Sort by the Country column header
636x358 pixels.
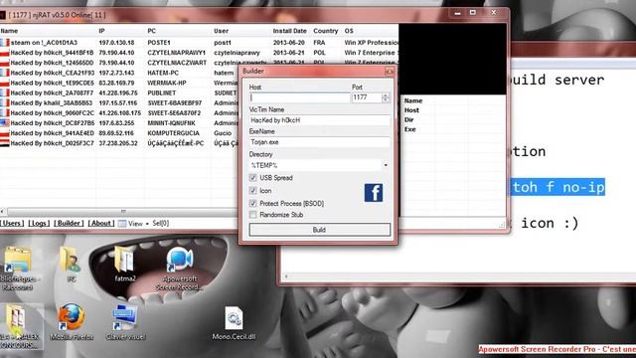[325, 31]
